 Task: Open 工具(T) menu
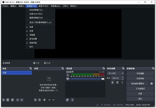[x=65, y=6]
